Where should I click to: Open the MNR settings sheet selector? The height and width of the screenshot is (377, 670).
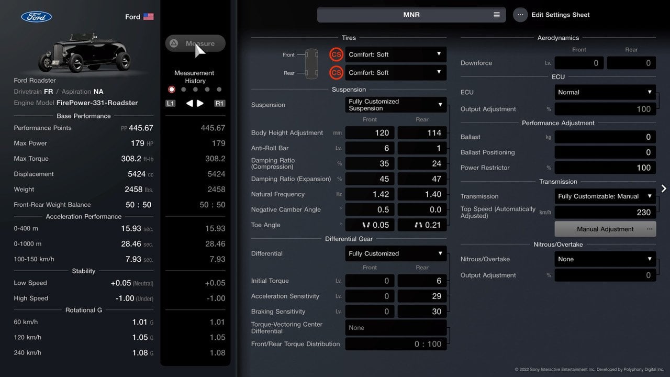(411, 15)
